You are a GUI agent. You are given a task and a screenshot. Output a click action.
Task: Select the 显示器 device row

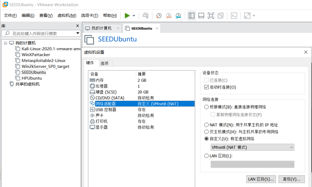142,127
